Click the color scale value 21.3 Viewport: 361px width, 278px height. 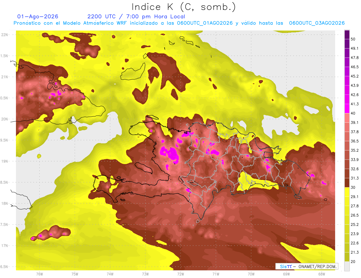pyautogui.click(x=355, y=253)
